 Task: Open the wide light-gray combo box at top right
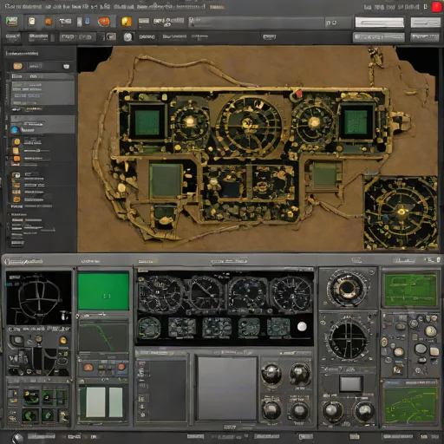click(x=379, y=23)
